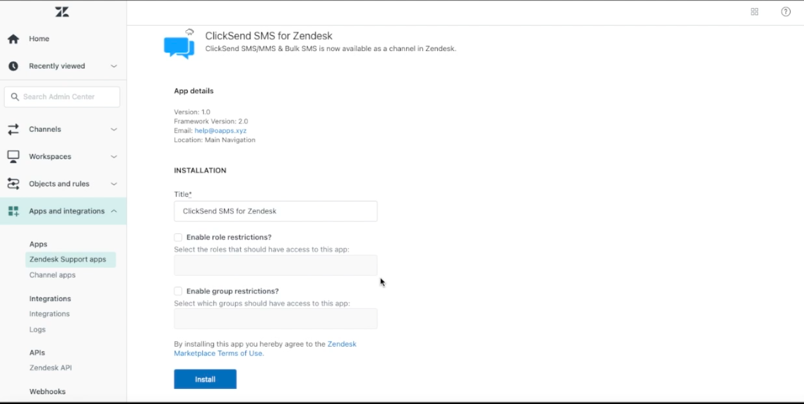Click the Workspaces label in sidebar
804x404 pixels.
50,156
